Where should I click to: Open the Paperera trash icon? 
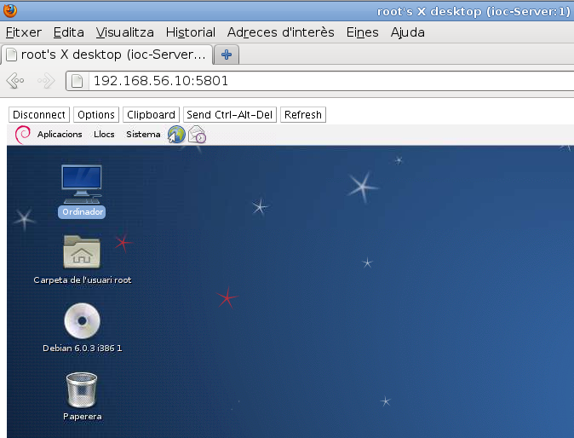point(82,390)
